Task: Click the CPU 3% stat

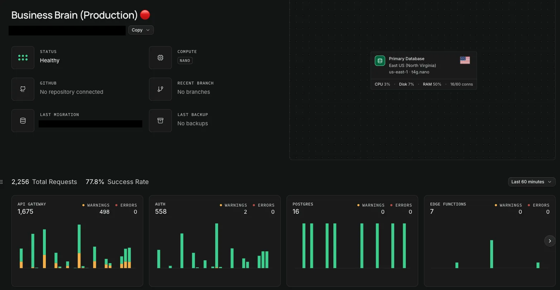Action: pyautogui.click(x=382, y=84)
